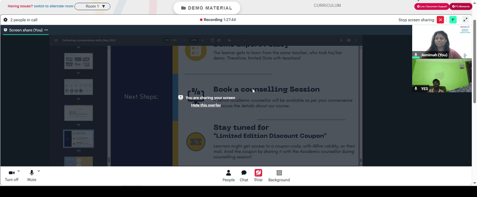Rotate the PDF document
The width and height of the screenshot is (477, 197).
[219, 40]
